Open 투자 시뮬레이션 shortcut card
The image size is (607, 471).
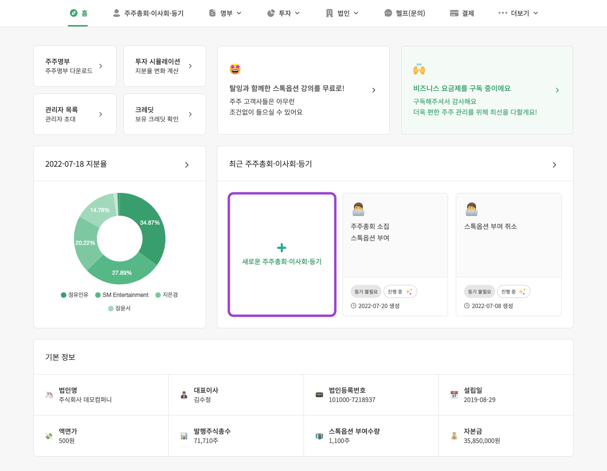[x=164, y=66]
